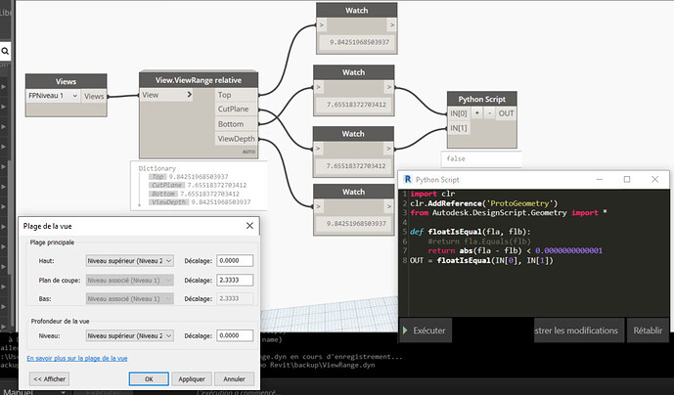This screenshot has width=674, height=395.
Task: Click the Annuler button
Action: pyautogui.click(x=234, y=379)
